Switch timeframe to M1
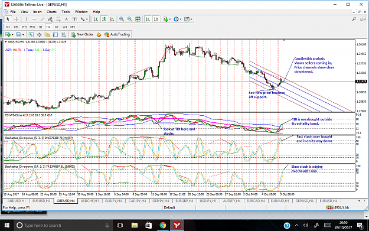Screen dimensions: 369x231 coord(8,27)
